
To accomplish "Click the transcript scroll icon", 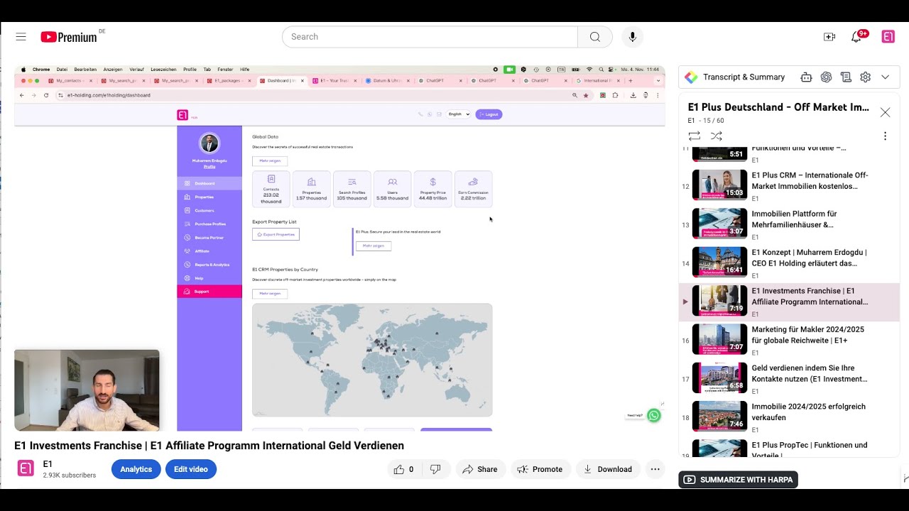I will click(x=846, y=77).
